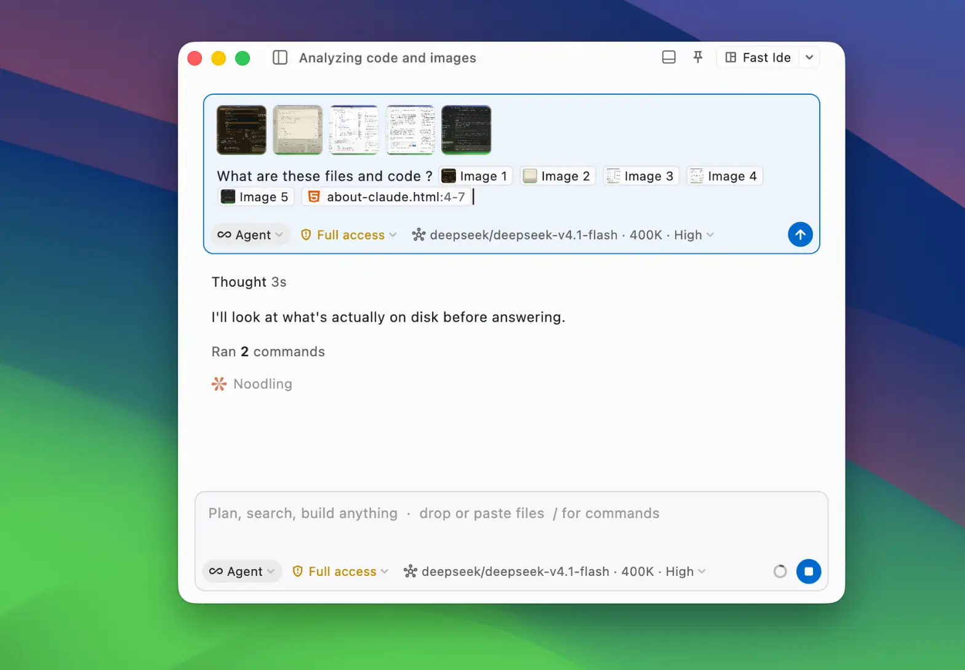Toggle the sidebar panel icon
965x670 pixels.
(x=280, y=58)
